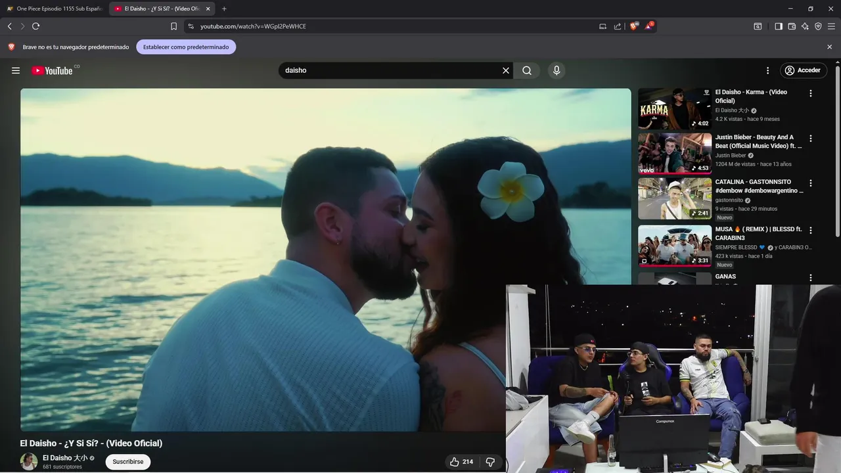Open the Brave Wallet icon
The image size is (841, 473).
(x=792, y=26)
